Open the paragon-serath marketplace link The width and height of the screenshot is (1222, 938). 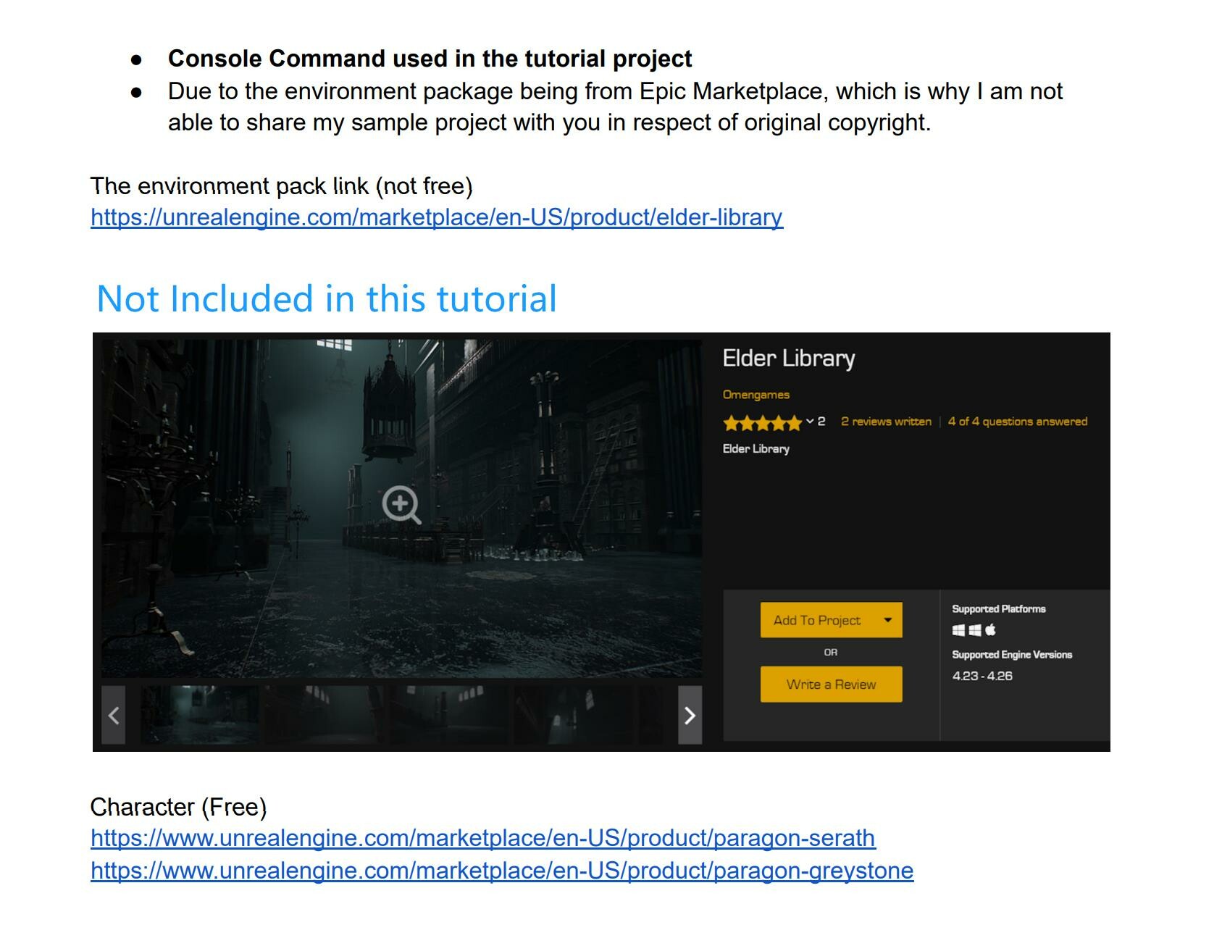[x=483, y=838]
